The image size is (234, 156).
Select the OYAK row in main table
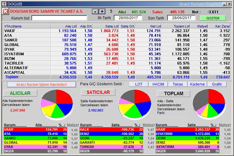[117, 49]
